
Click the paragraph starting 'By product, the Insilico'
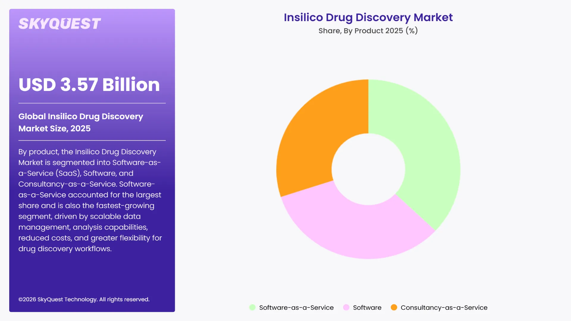90,200
